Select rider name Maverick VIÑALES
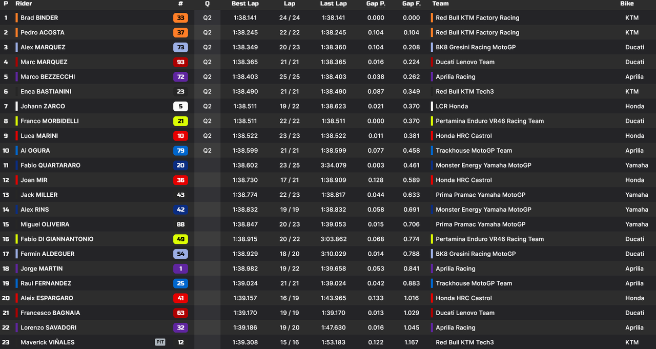656x349 pixels. coord(48,342)
